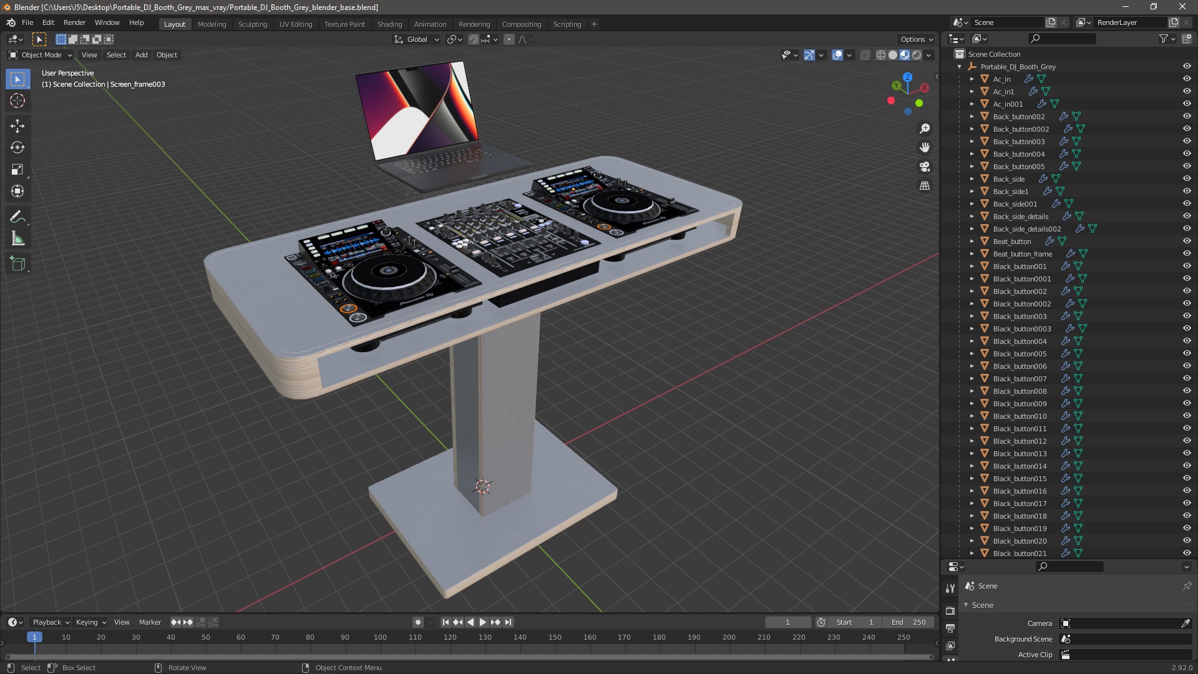The image size is (1198, 674).
Task: Open the Object Mode dropdown
Action: tap(41, 55)
